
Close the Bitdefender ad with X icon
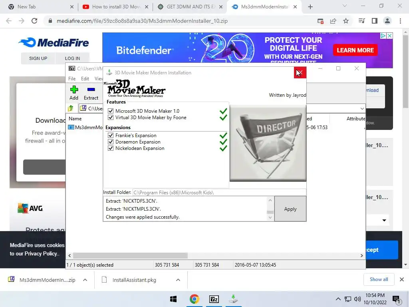pos(389,36)
